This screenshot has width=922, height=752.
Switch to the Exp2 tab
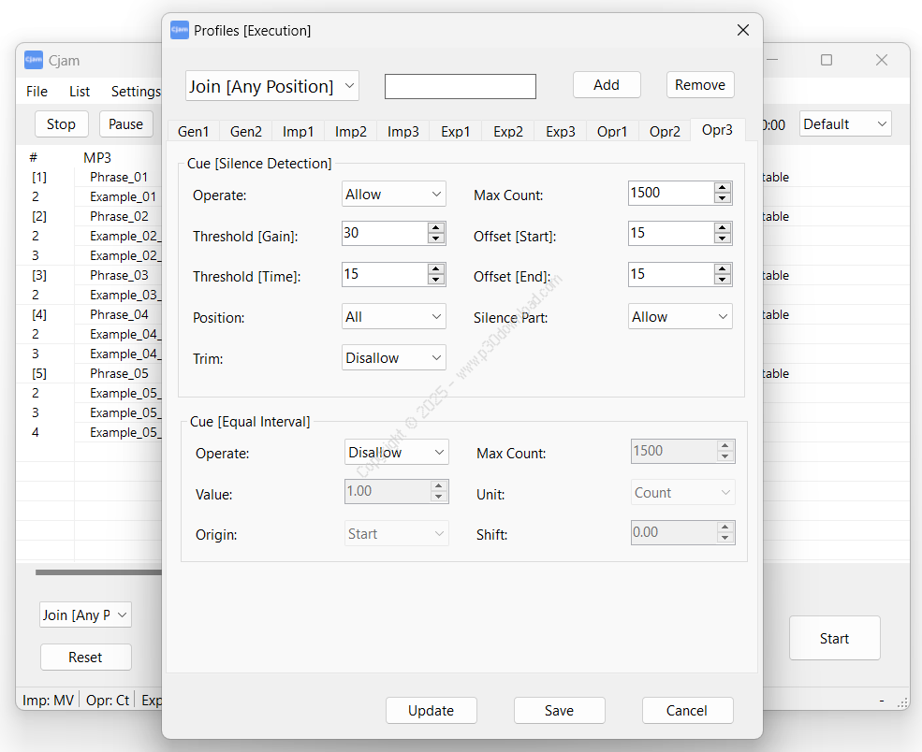508,132
